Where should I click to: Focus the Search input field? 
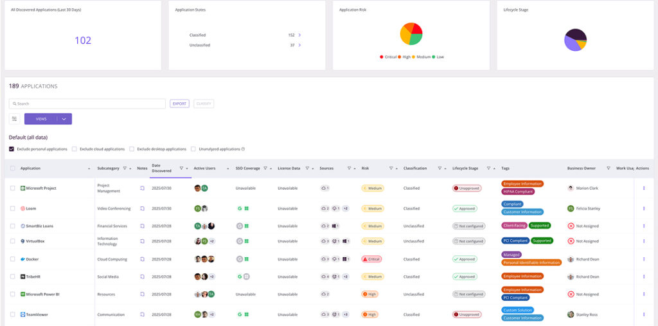[87, 104]
